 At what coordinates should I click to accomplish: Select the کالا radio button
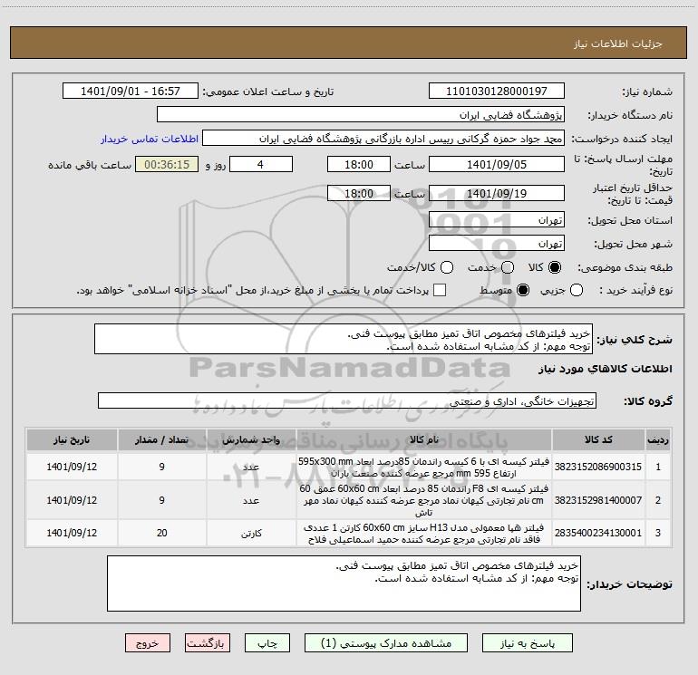tap(554, 267)
